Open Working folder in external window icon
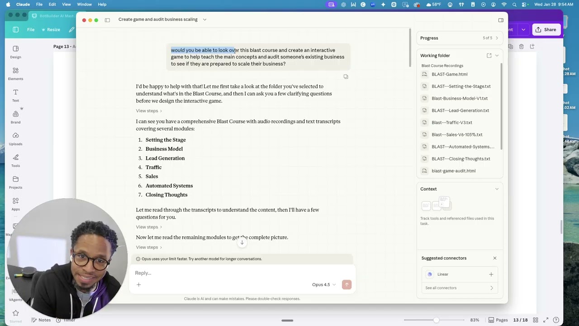579x326 pixels. (489, 56)
